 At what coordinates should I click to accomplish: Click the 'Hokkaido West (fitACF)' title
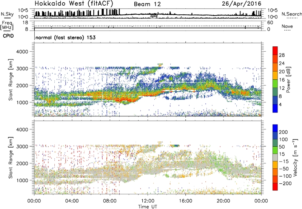tap(74, 4)
